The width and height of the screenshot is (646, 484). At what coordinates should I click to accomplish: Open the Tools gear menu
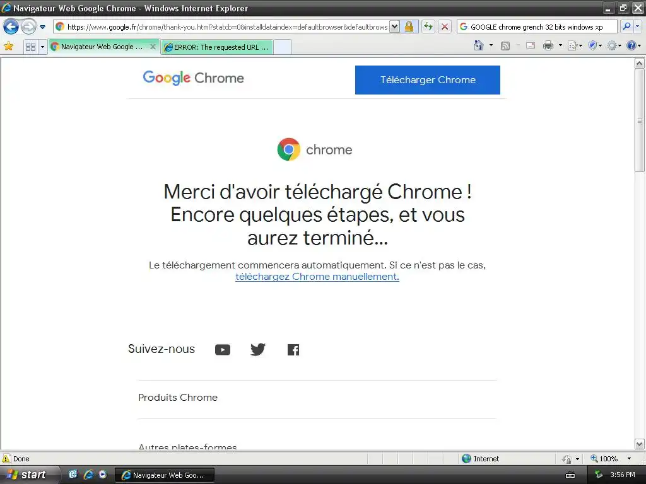614,45
